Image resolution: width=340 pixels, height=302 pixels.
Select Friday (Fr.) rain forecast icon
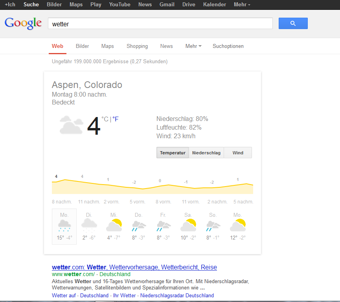pos(164,226)
